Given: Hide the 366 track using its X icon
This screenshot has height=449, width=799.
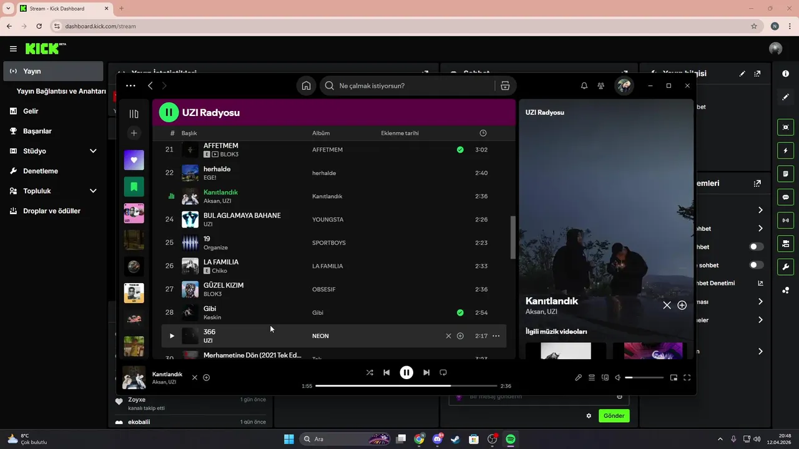Looking at the screenshot, I should tap(448, 336).
